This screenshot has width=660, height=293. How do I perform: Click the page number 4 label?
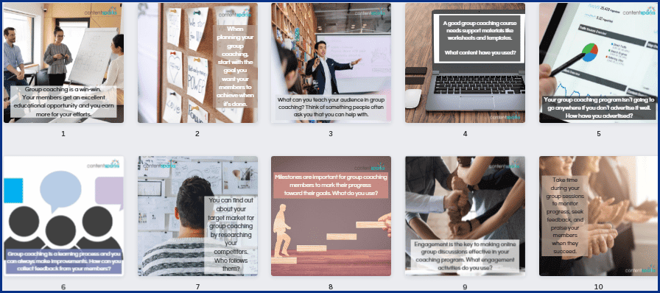click(x=465, y=134)
